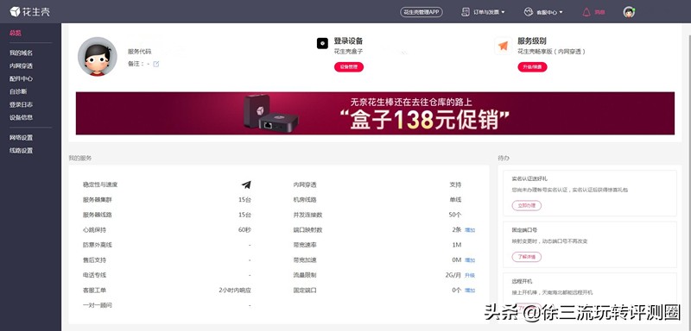Click the 远程开机 card title
691x331 pixels.
[x=522, y=281]
